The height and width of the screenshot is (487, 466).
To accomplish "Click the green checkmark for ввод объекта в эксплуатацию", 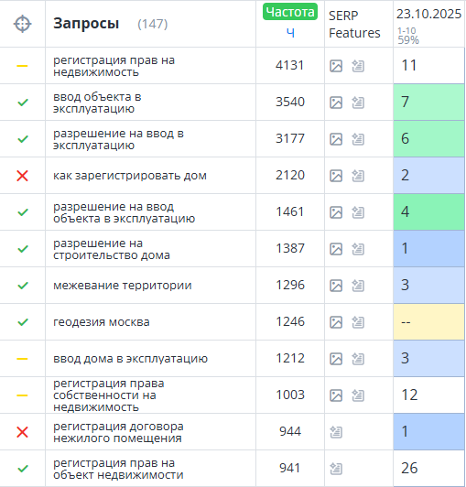I will click(x=23, y=103).
